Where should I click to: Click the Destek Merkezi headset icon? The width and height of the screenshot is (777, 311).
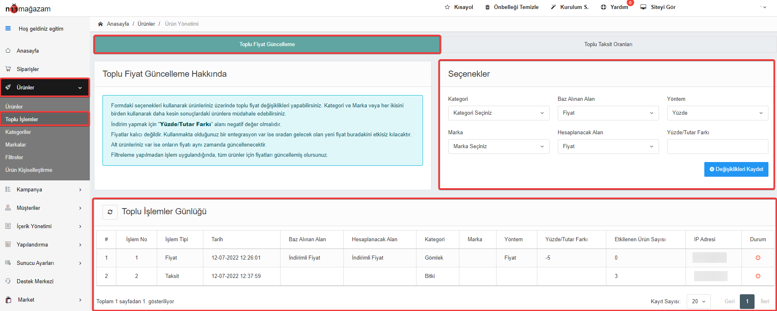(x=8, y=281)
